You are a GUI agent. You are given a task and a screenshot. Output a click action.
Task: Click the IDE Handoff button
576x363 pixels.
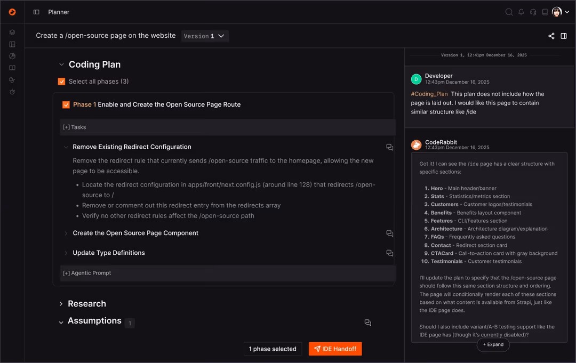click(335, 349)
